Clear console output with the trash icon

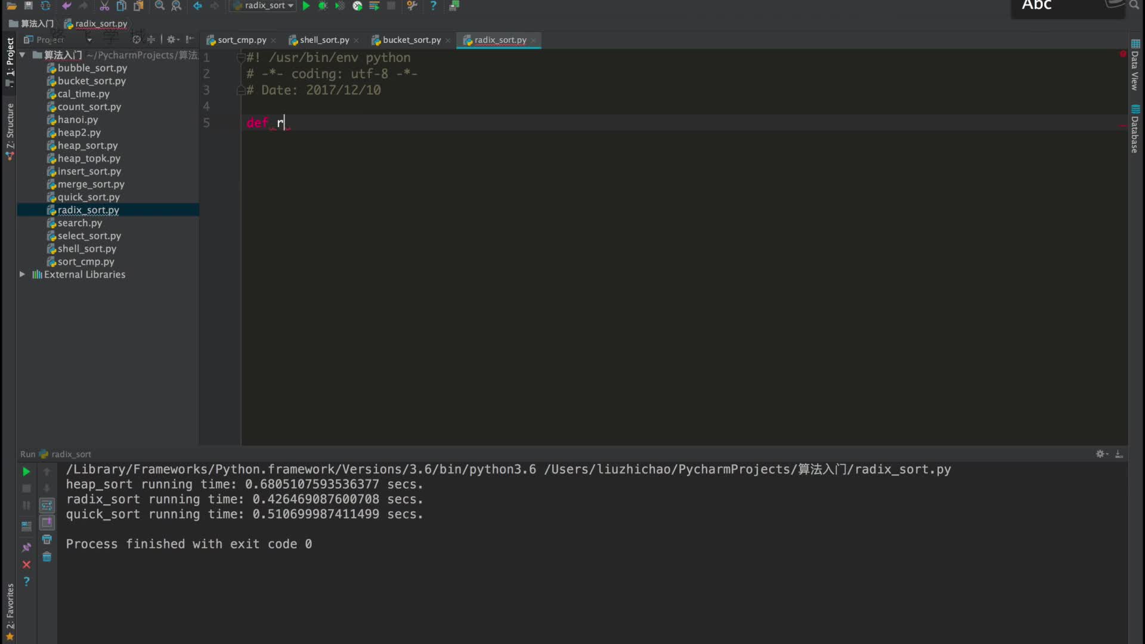pos(47,557)
